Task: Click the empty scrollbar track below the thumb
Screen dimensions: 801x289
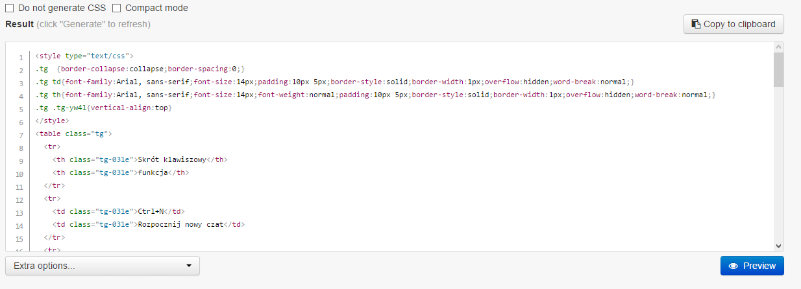Action: [778, 163]
